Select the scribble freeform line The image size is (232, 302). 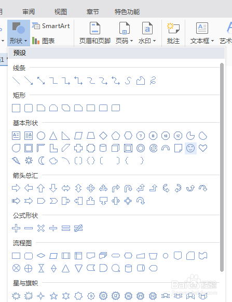(153, 81)
